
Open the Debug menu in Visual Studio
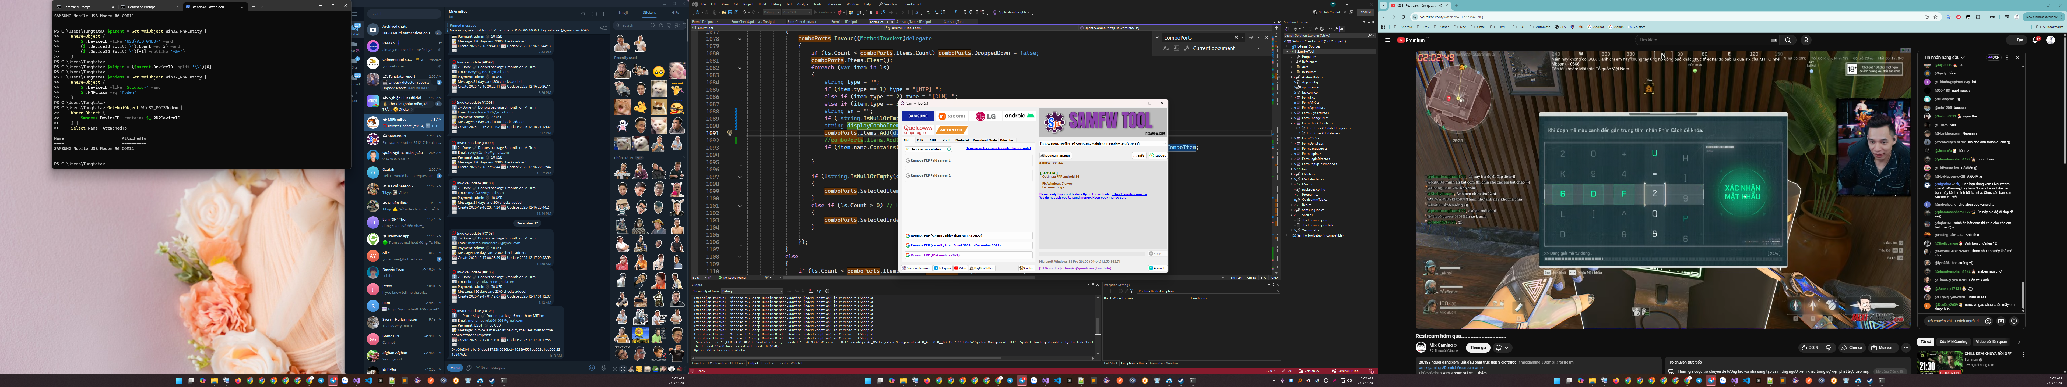coord(776,4)
